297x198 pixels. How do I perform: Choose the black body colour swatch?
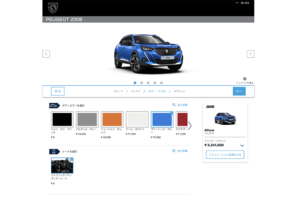point(62,119)
